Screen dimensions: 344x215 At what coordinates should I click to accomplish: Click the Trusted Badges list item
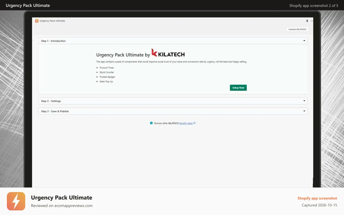(107, 77)
